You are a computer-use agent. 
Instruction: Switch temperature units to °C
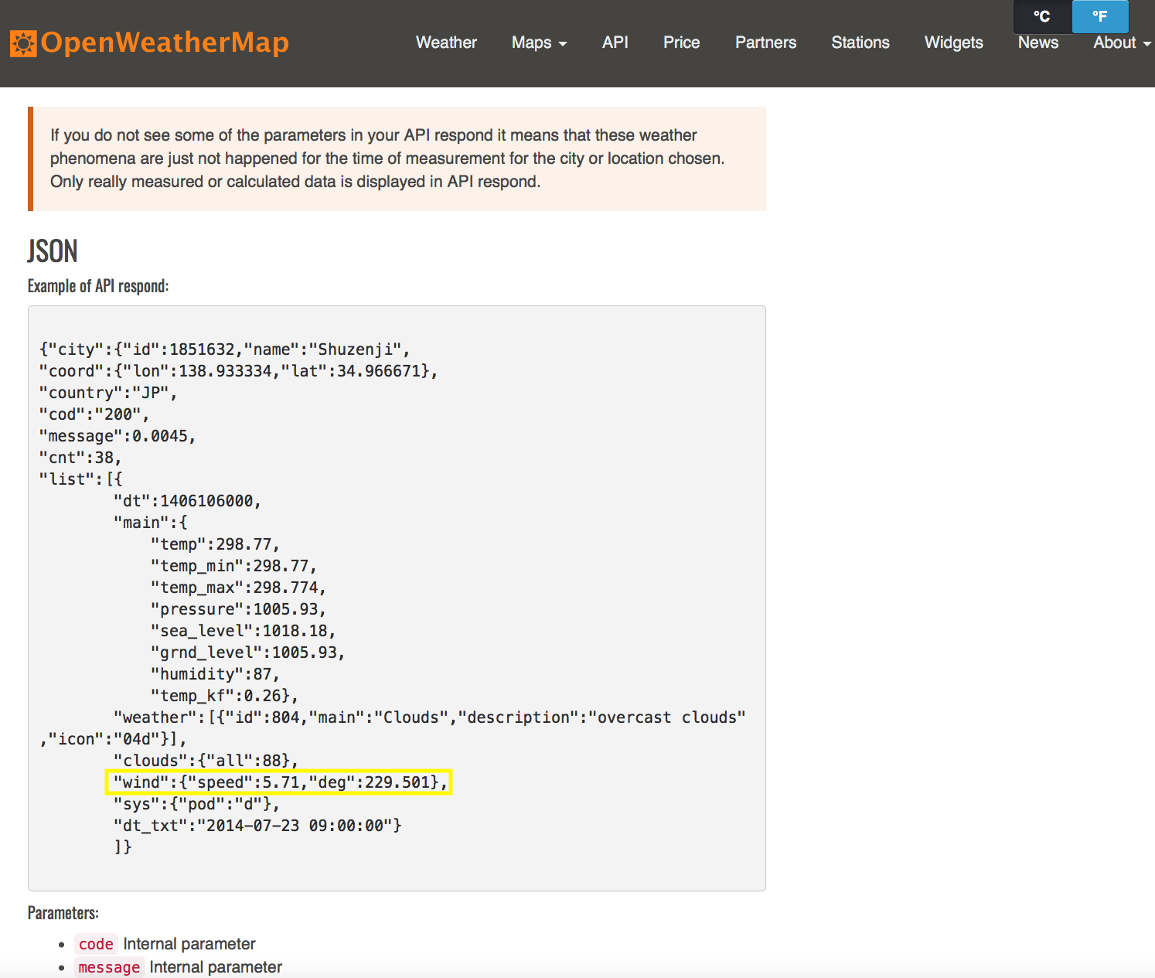click(1042, 16)
